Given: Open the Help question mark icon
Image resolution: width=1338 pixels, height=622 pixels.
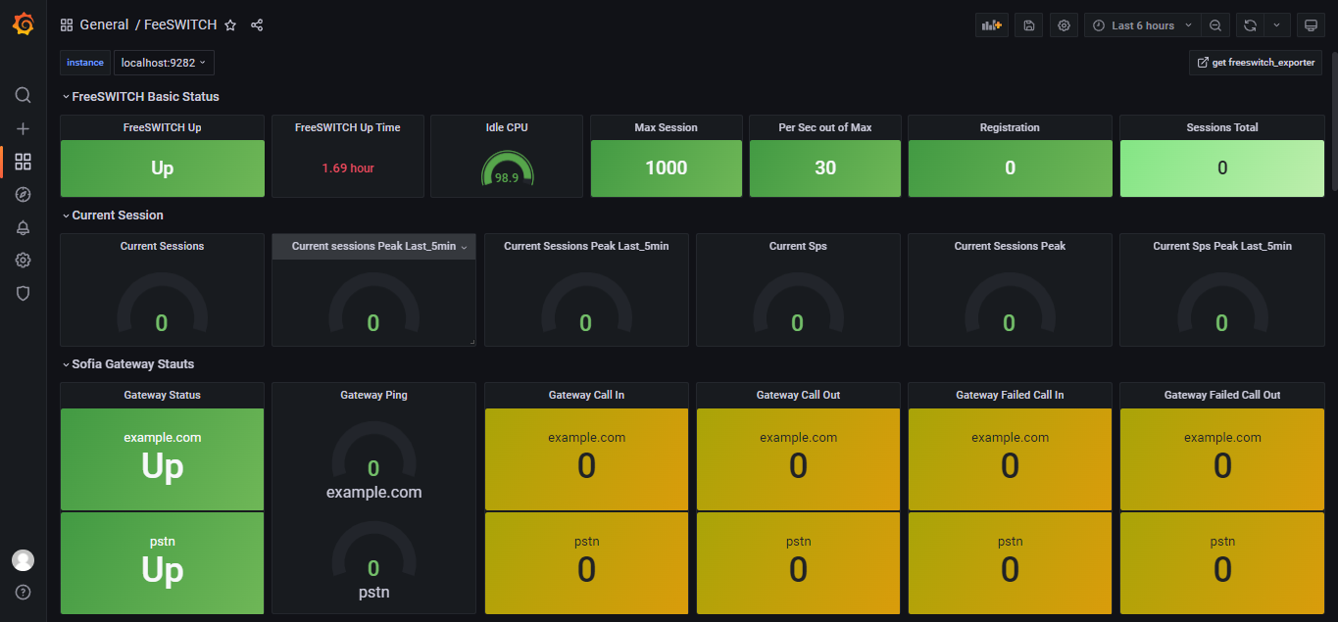Looking at the screenshot, I should (x=24, y=592).
